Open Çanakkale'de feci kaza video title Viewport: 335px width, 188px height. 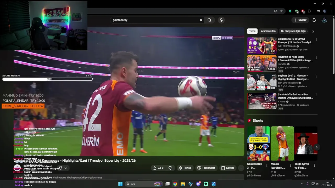[295, 96]
